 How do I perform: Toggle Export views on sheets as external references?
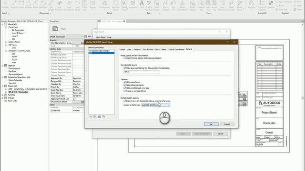click(x=125, y=101)
